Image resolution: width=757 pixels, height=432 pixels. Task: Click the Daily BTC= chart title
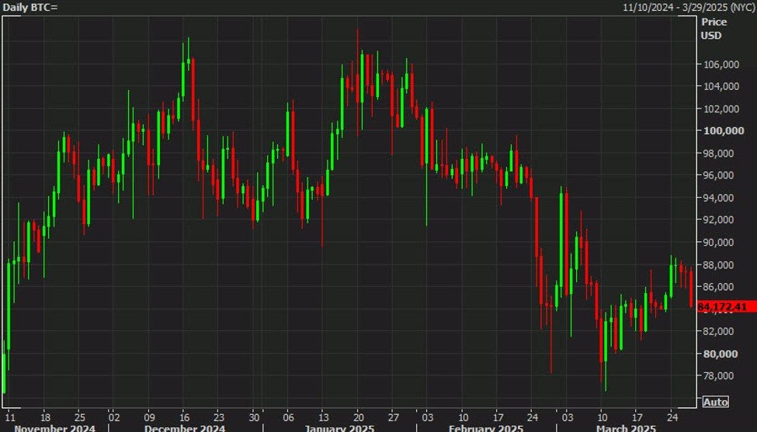tap(30, 7)
